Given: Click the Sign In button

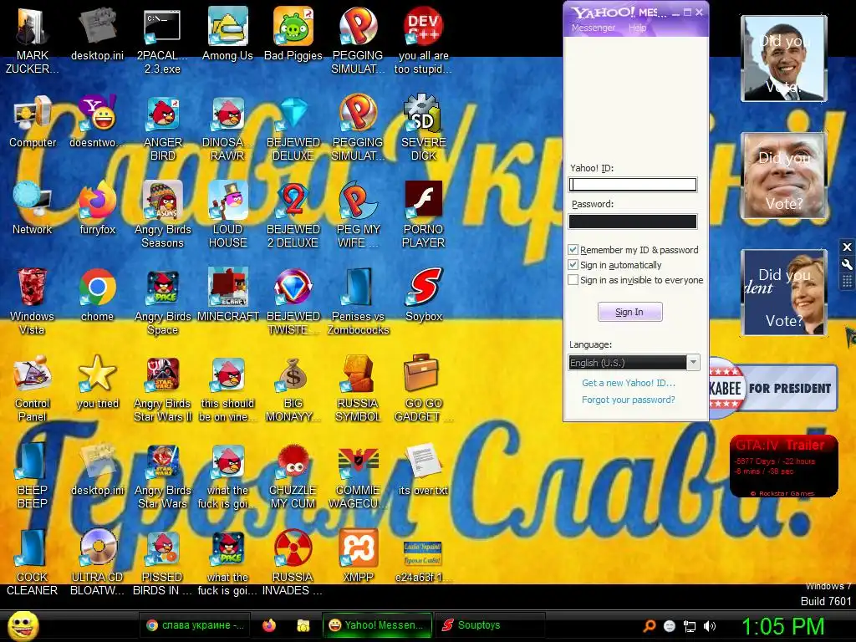Looking at the screenshot, I should click(630, 313).
